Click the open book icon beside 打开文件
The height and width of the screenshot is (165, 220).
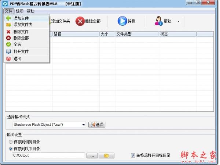click(8, 51)
